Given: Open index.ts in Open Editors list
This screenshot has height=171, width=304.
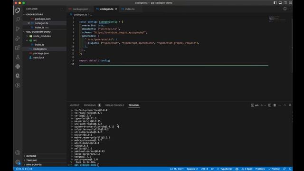Looking at the screenshot, I should (39, 28).
